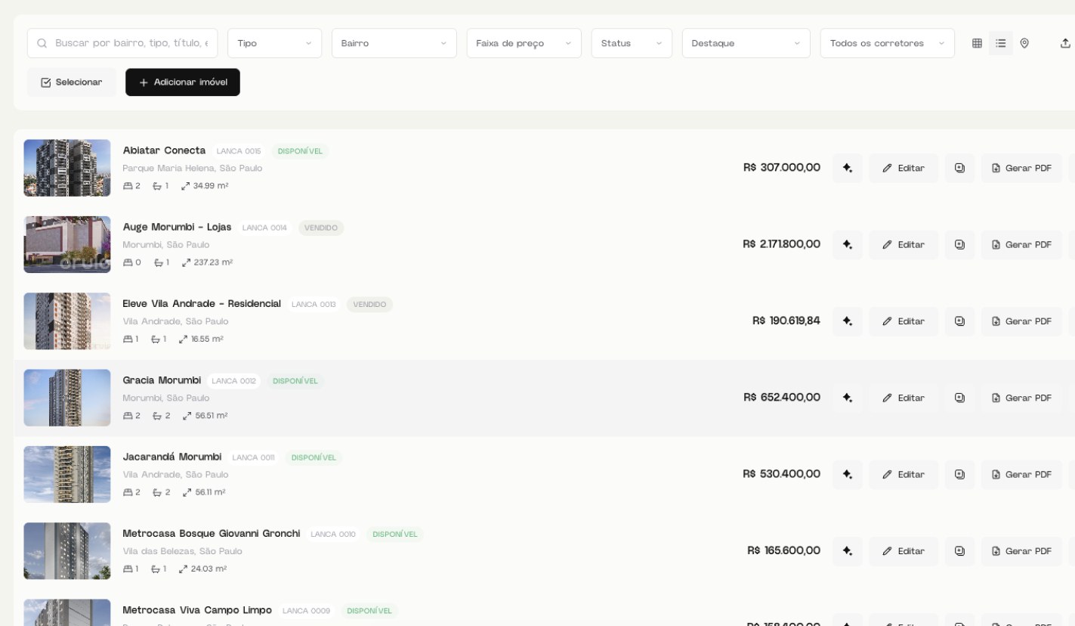Generate PDF for Auge Morumbi - Lojas
Image resolution: width=1075 pixels, height=626 pixels.
coord(1021,244)
